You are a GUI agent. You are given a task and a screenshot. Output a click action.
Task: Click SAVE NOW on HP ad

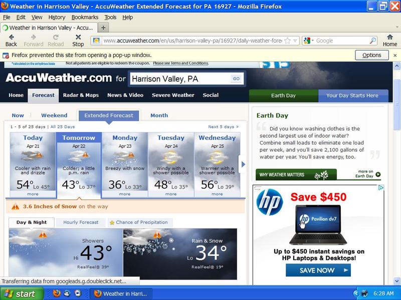click(x=318, y=270)
